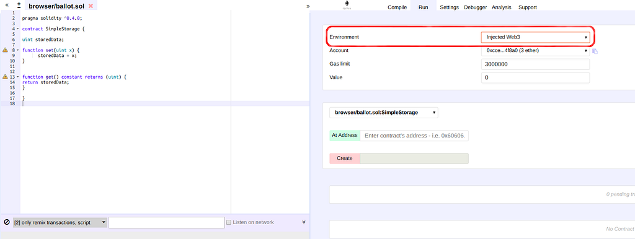Open the Account dropdown
Screen dimensions: 635x239
pos(535,51)
